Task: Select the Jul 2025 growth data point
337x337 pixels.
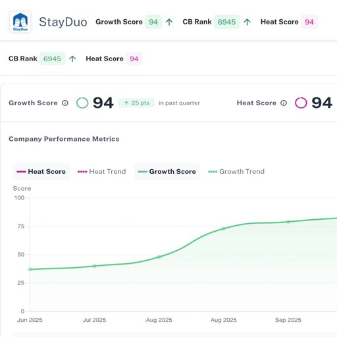Action: (x=94, y=266)
